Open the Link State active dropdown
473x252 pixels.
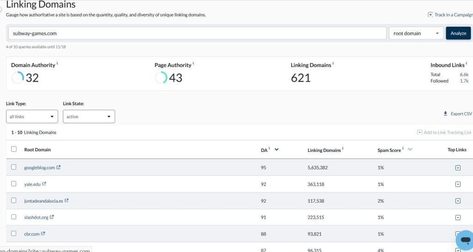click(89, 117)
